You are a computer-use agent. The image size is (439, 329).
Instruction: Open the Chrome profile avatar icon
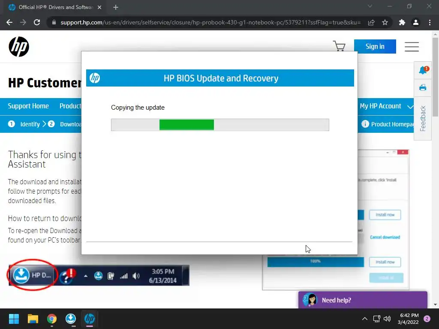416,22
